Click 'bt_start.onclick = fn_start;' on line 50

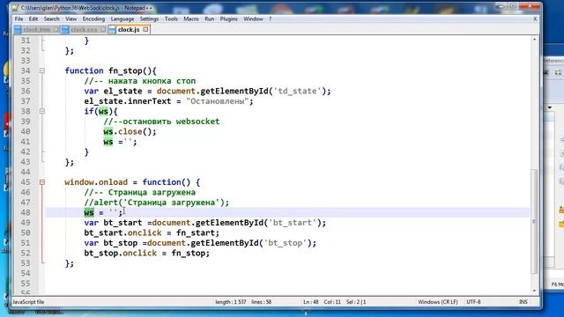coord(152,232)
